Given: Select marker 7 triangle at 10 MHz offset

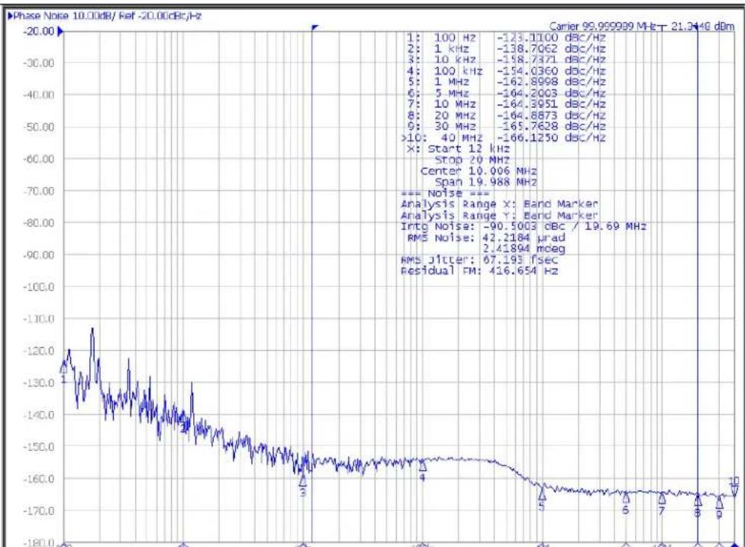Looking at the screenshot, I should tap(661, 498).
